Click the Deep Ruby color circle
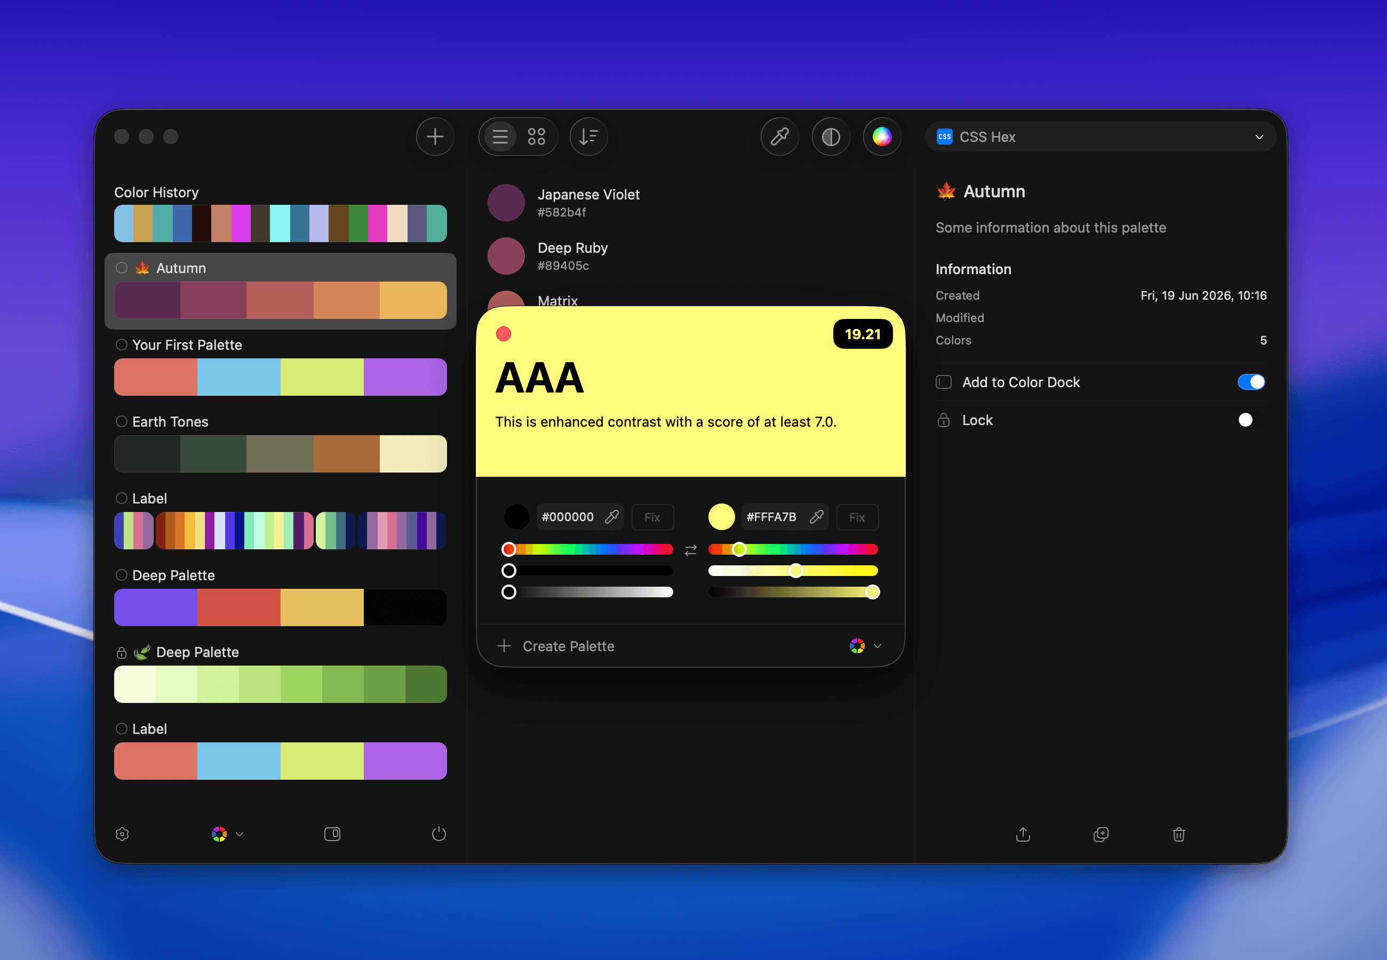This screenshot has height=960, width=1387. (x=506, y=256)
